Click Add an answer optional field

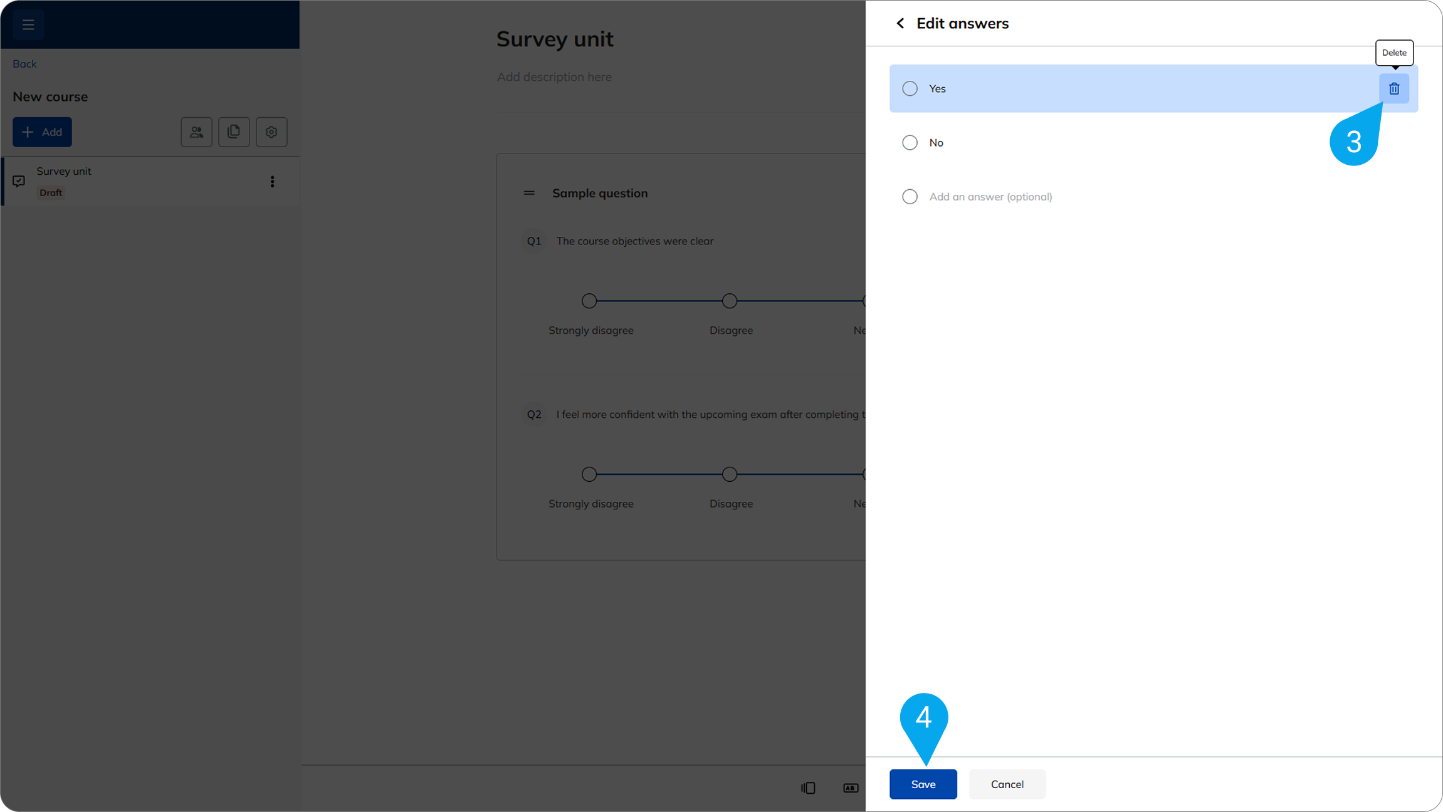pos(990,197)
